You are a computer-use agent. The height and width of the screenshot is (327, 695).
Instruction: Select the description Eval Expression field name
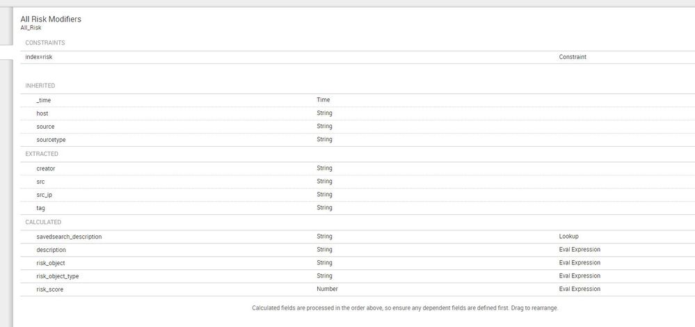(51, 250)
